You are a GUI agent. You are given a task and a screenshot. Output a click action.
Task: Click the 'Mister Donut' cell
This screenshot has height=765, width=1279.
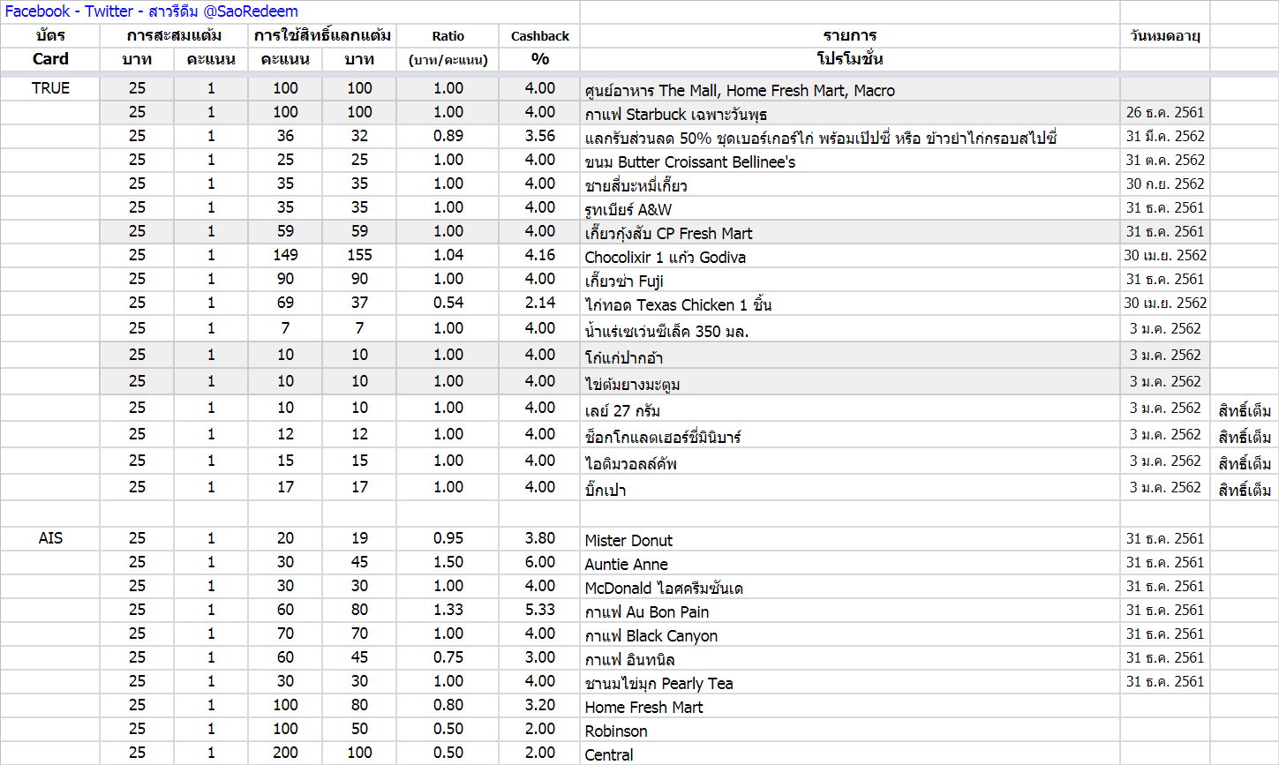pyautogui.click(x=850, y=539)
